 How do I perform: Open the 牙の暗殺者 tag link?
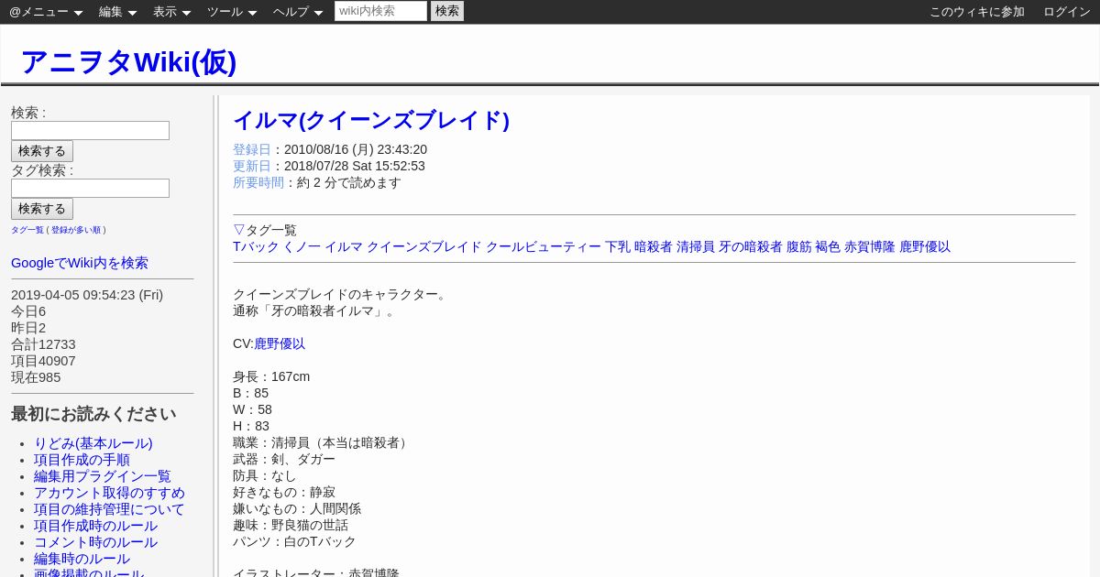751,246
